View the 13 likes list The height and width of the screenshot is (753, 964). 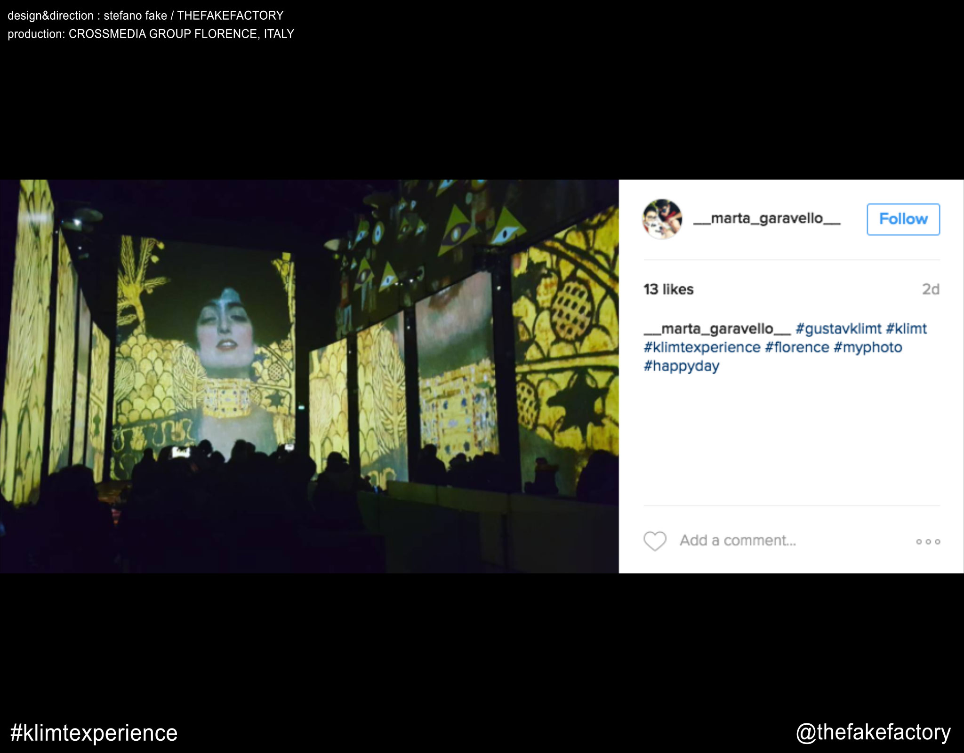668,289
